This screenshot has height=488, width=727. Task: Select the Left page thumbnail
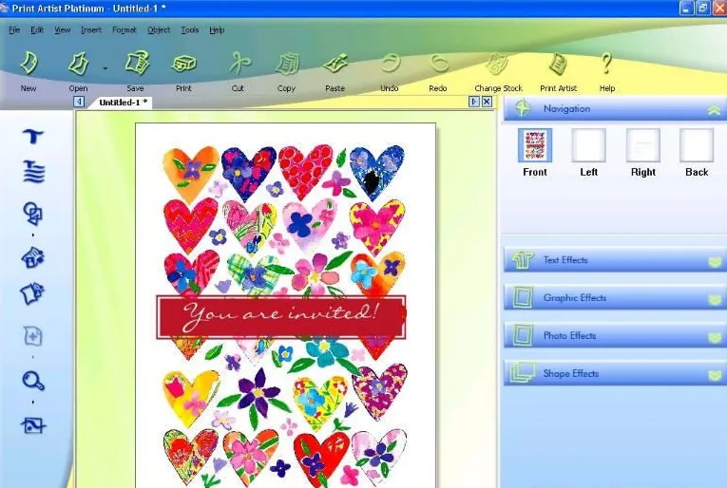(589, 145)
